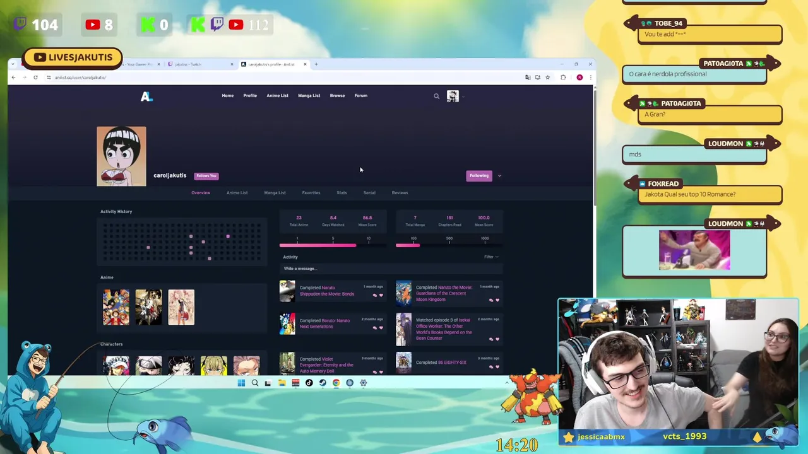Screen dimensions: 808x454
Task: Open Guardians of the Crescent Moon Kingdom link
Action: [x=444, y=293]
